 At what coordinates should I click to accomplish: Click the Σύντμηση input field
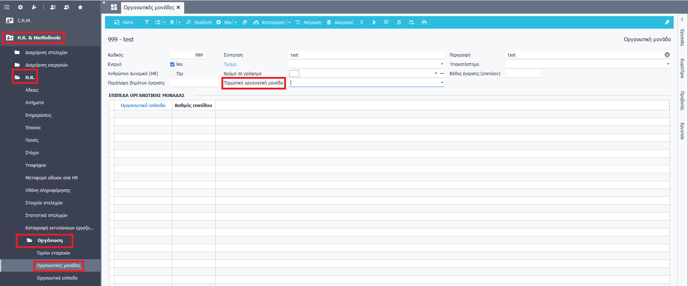tap(367, 55)
